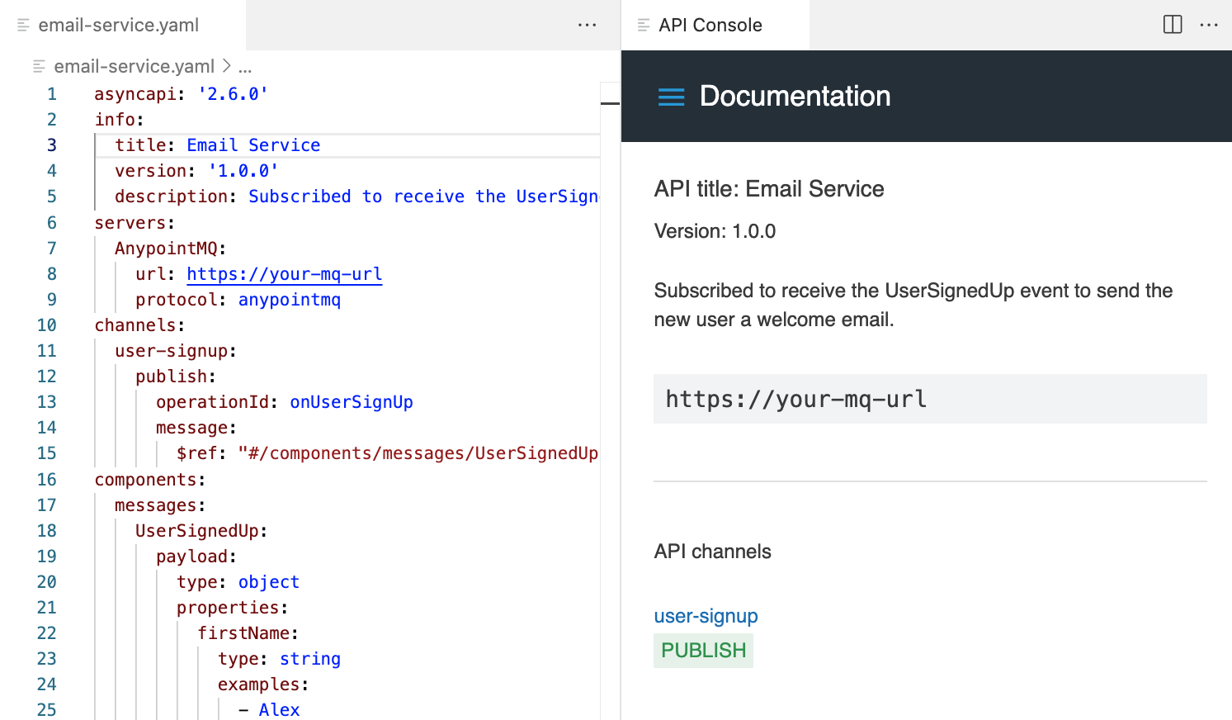This screenshot has width=1232, height=720.
Task: Switch to the API Console tab
Action: tap(715, 25)
